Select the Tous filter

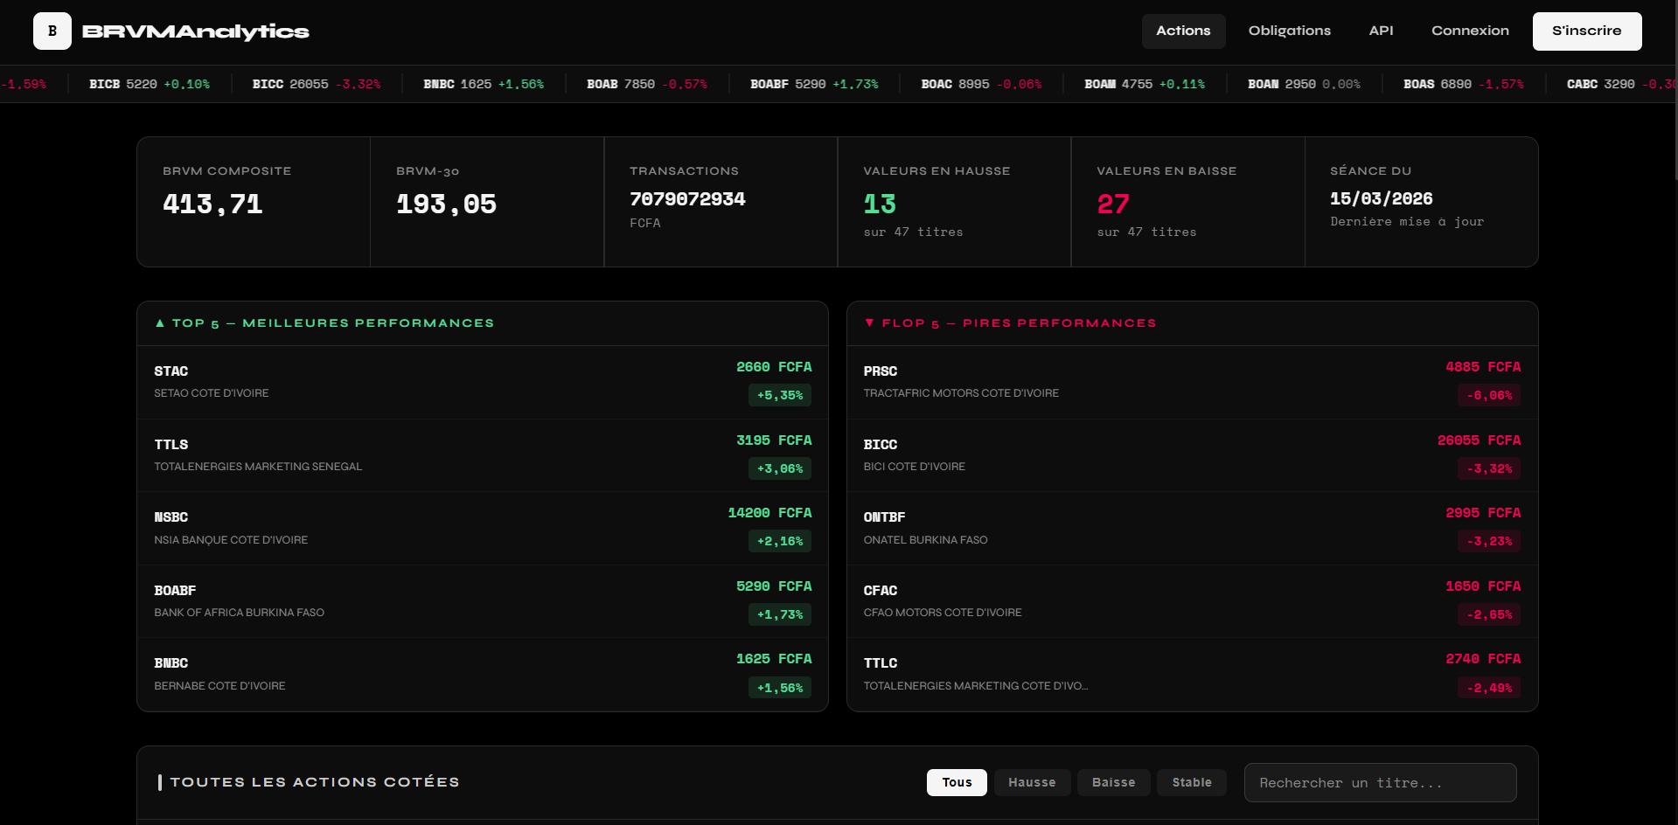click(956, 782)
